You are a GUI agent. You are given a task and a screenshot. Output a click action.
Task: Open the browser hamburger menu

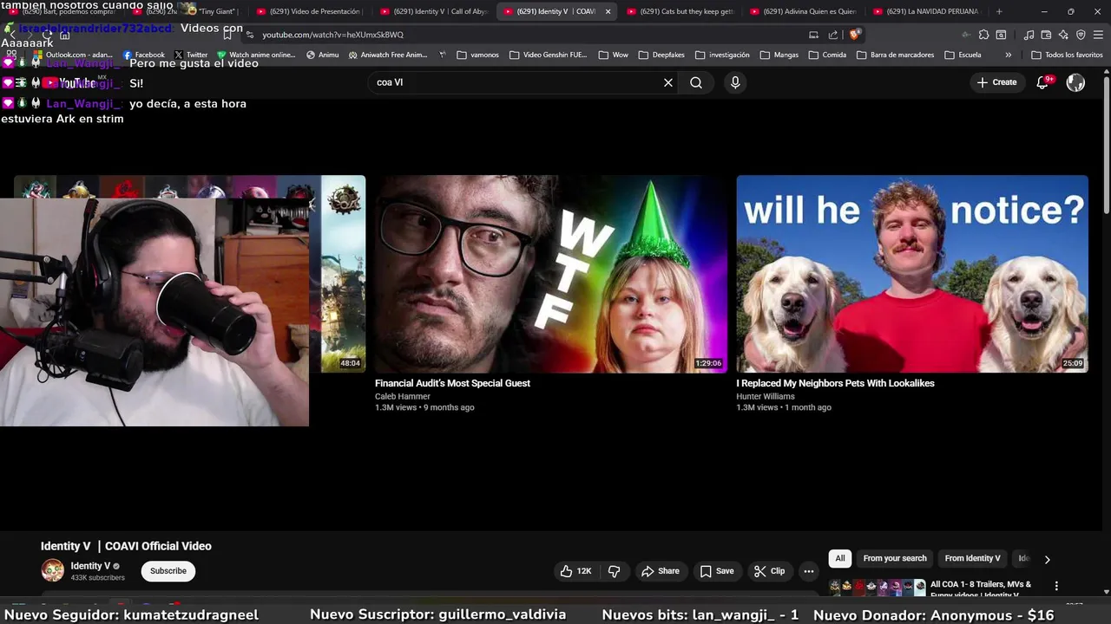coord(1098,35)
